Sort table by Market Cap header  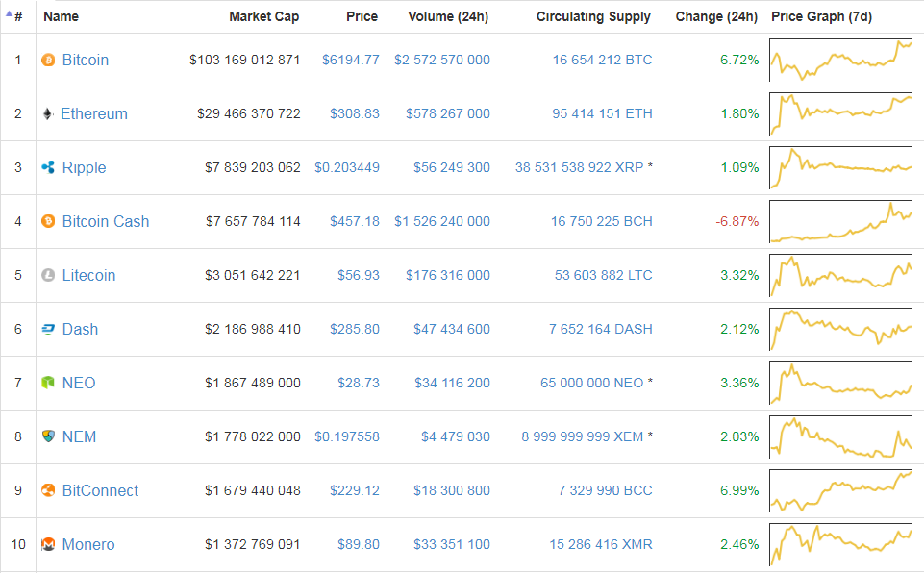264,16
